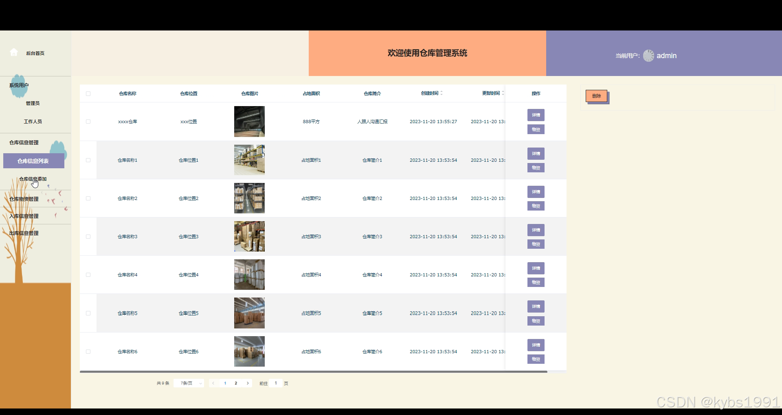The height and width of the screenshot is (415, 782).
Task: Open the 仓库名称3 warehouse image thumbnail
Action: coord(249,237)
